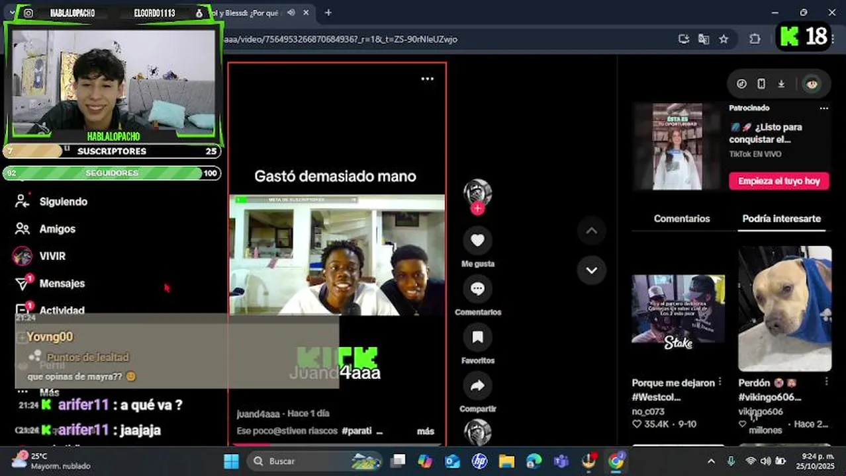Go to previous video with up chevron
This screenshot has width=846, height=476.
click(592, 231)
